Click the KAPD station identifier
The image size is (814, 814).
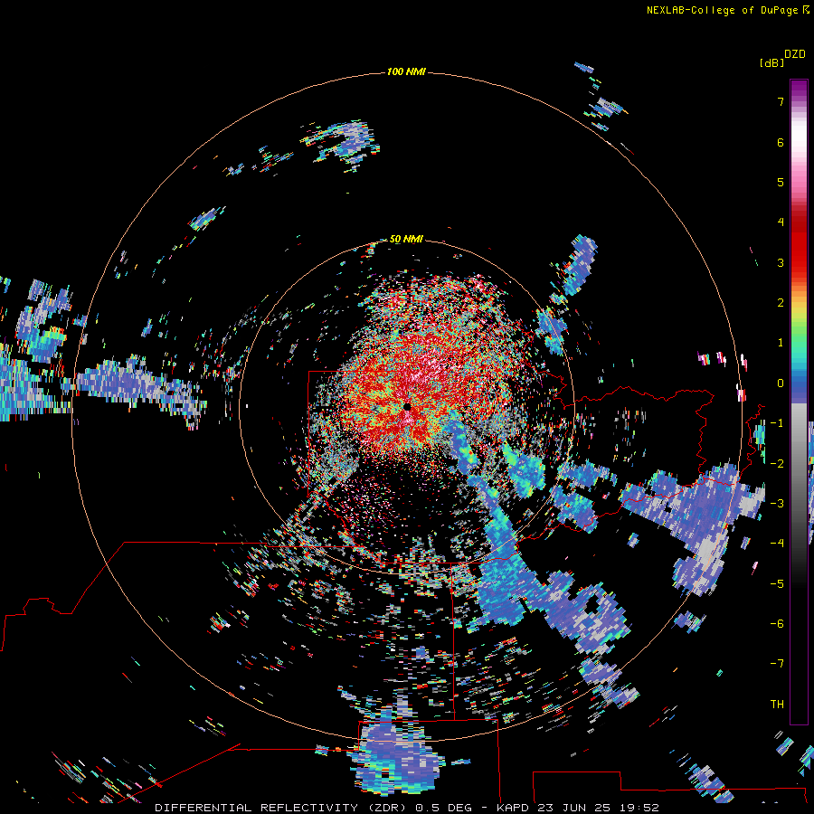point(513,808)
